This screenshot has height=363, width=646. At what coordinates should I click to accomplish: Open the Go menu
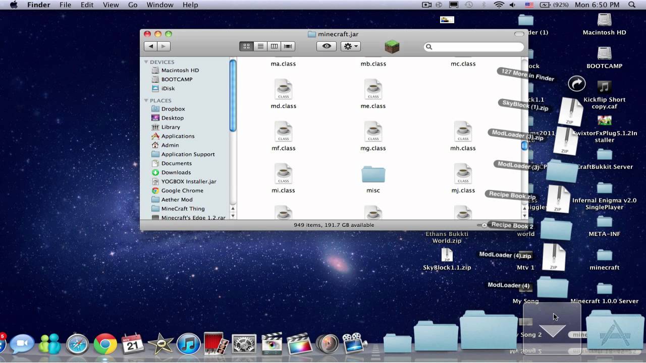133,5
